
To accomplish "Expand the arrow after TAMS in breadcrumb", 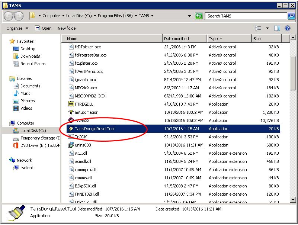I will coord(152,16).
